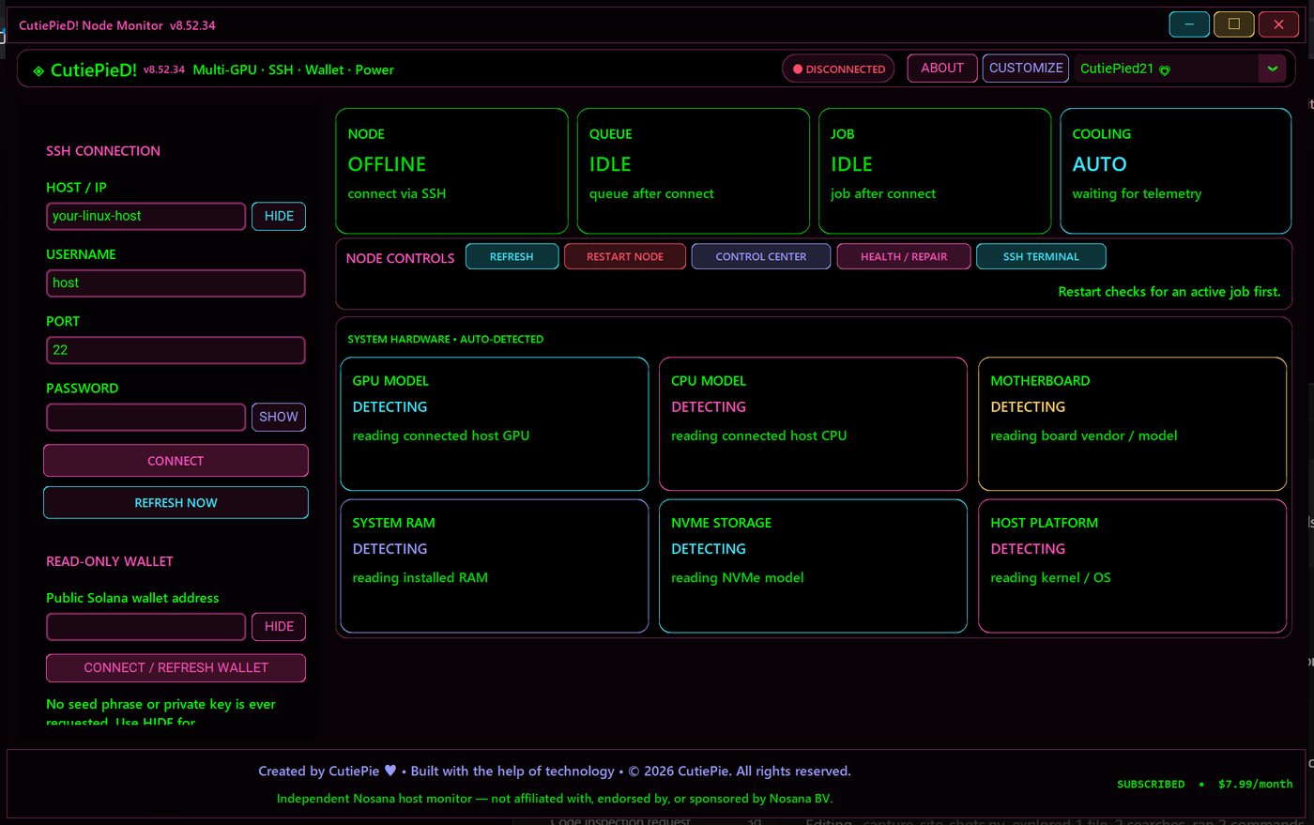Select the JOB IDLE status card
This screenshot has width=1314, height=825.
[x=935, y=171]
